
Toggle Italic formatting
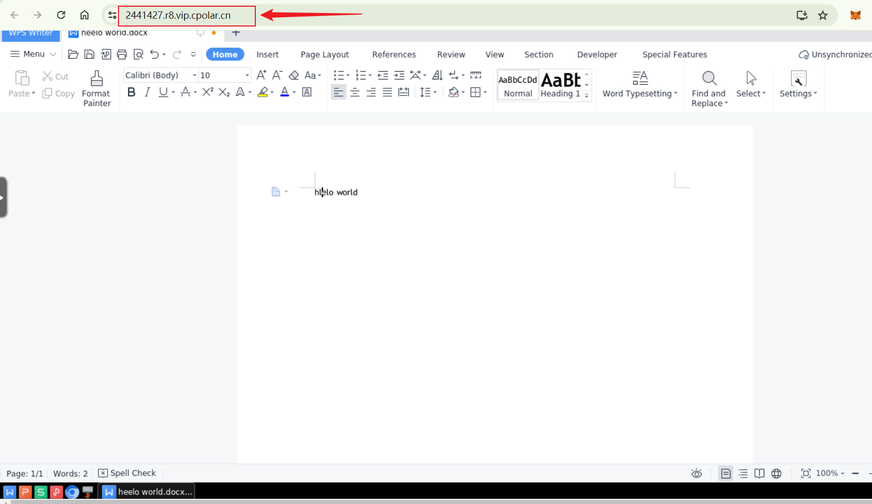[x=147, y=92]
